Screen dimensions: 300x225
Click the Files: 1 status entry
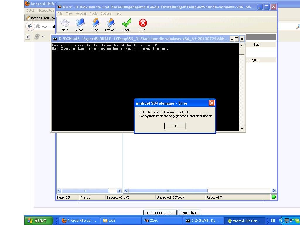tap(86, 197)
